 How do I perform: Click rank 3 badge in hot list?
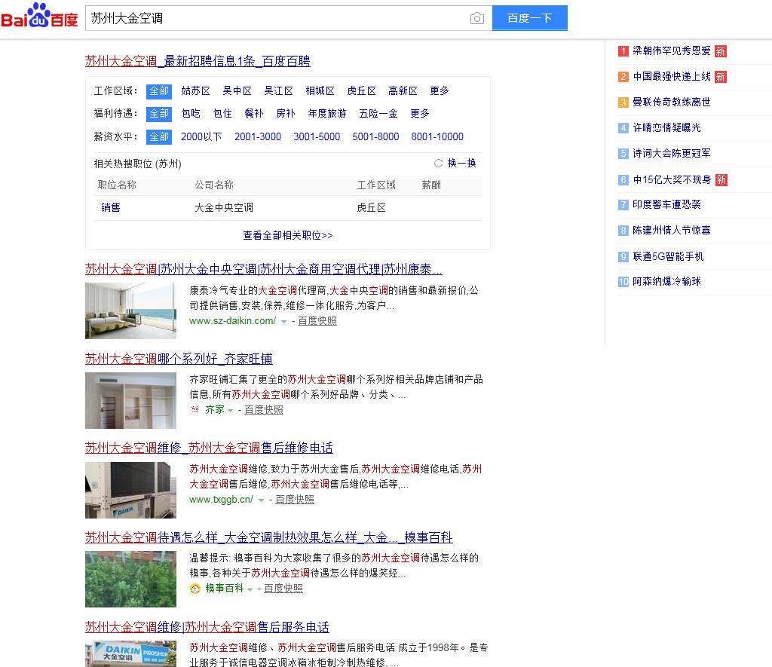pyautogui.click(x=623, y=102)
